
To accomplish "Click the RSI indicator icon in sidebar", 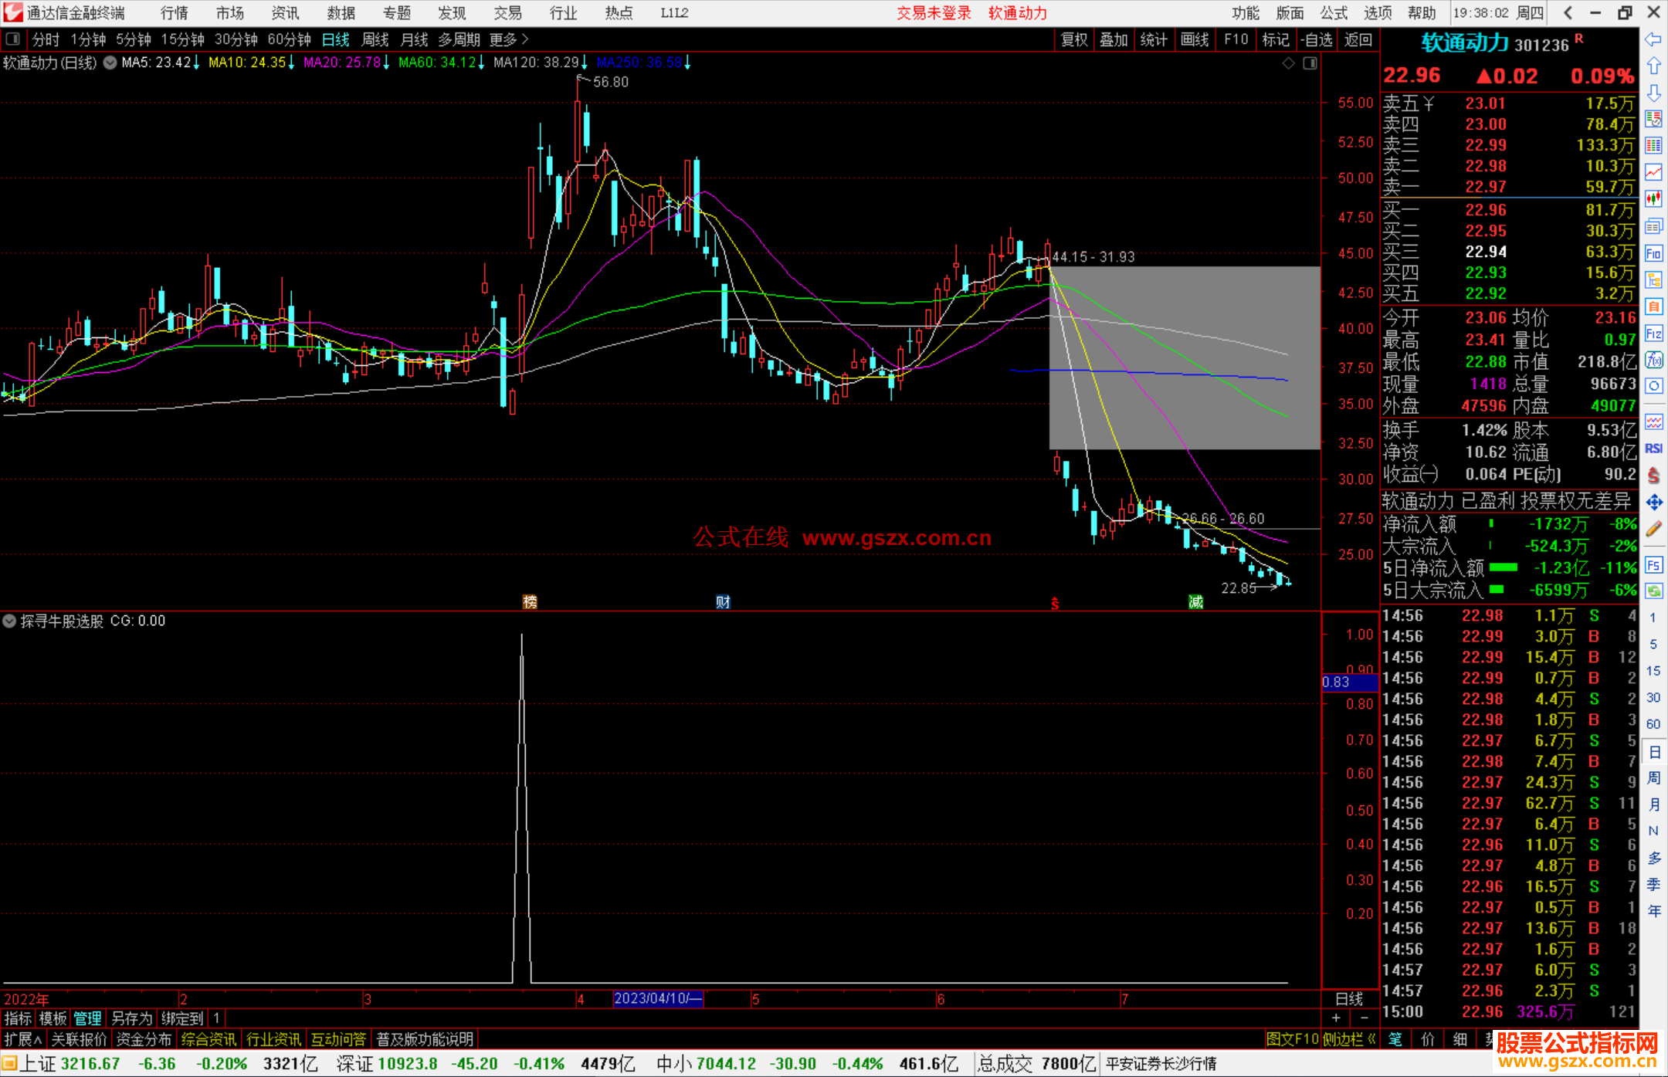I will tap(1653, 449).
